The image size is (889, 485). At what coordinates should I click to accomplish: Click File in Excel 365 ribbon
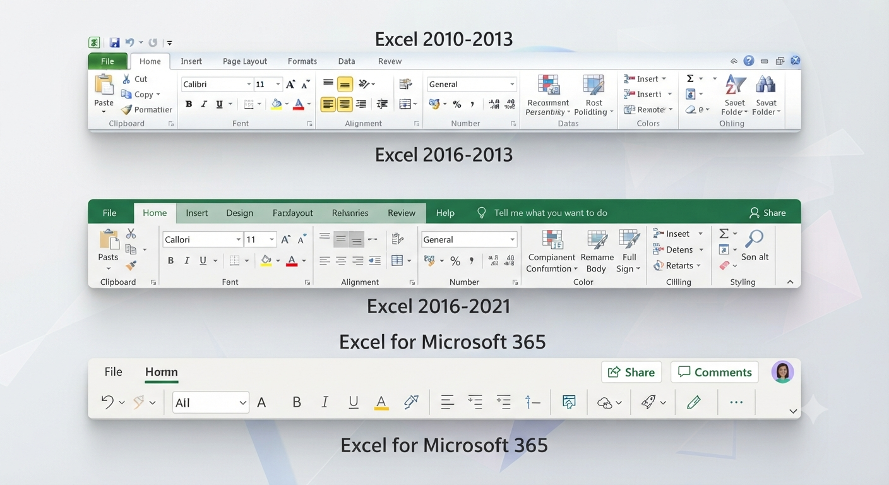(113, 371)
